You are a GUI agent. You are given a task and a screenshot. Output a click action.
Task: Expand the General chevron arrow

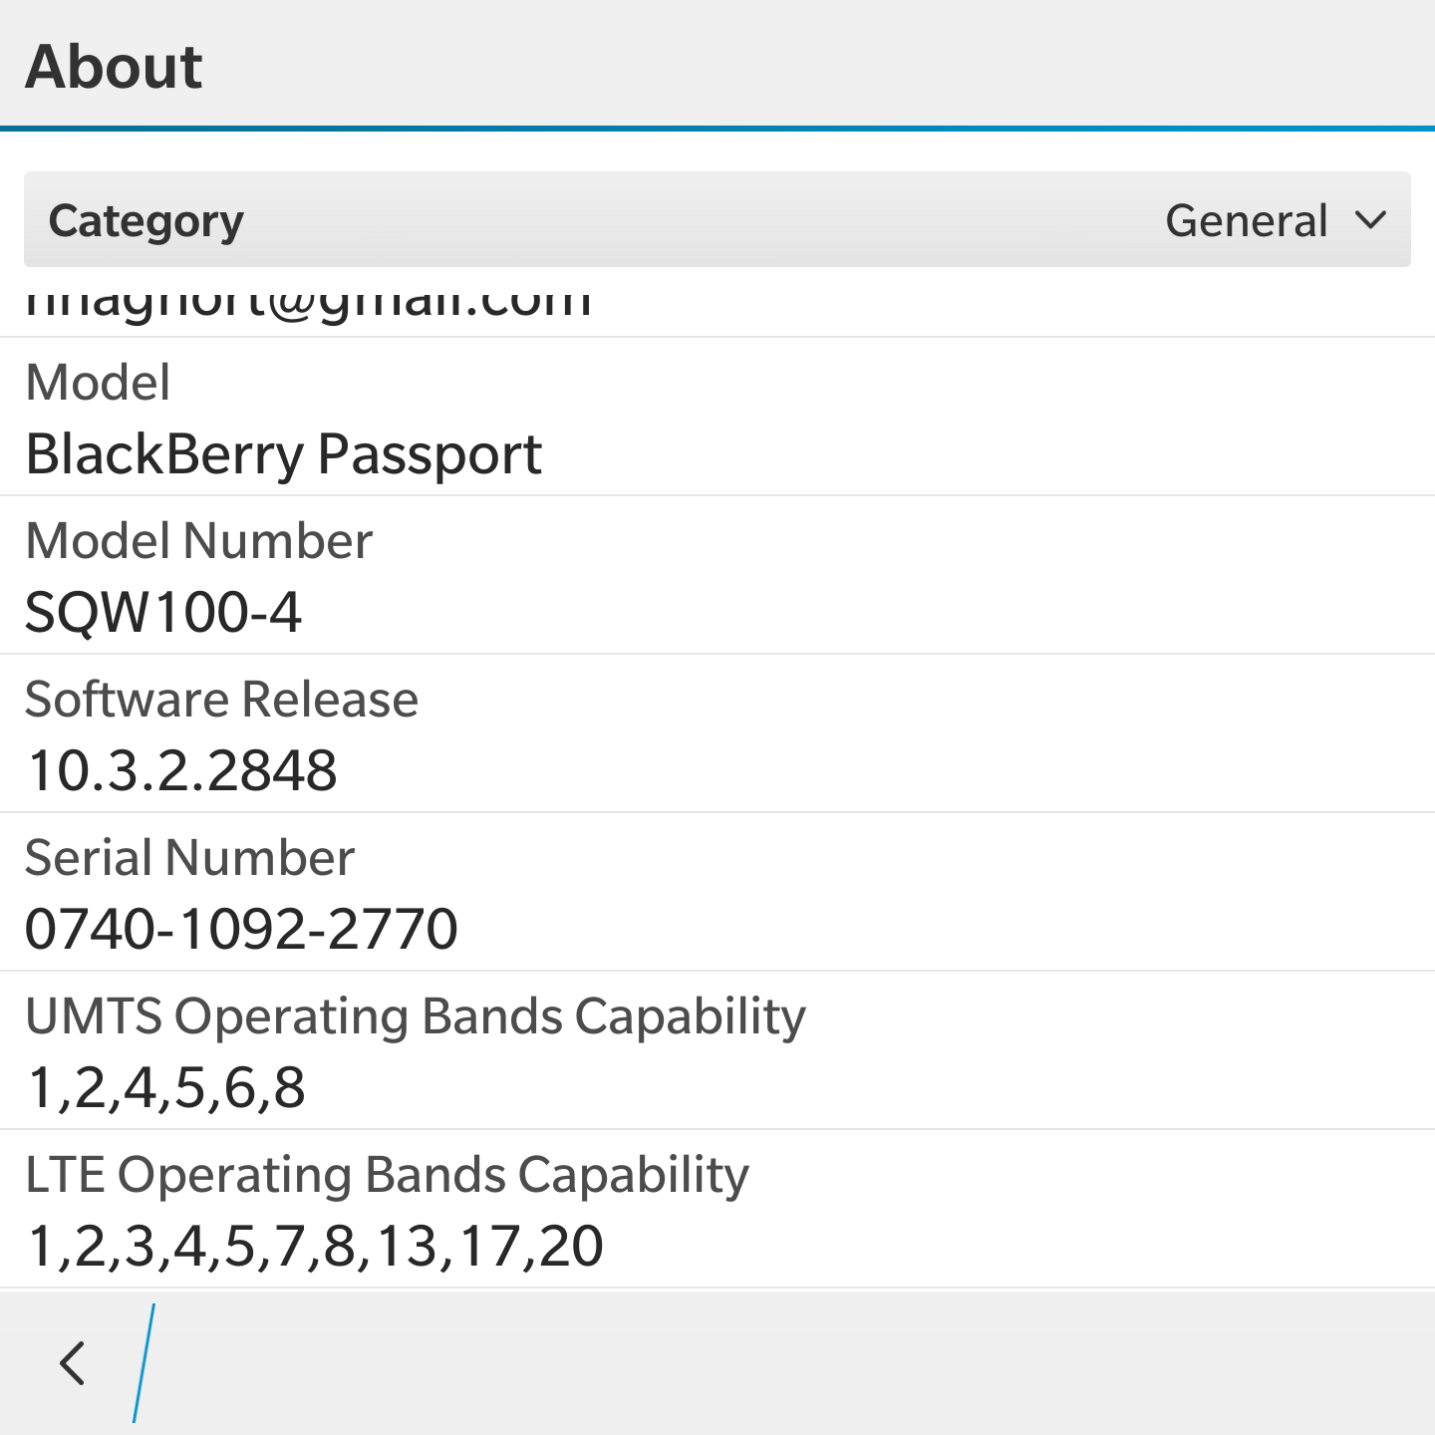coord(1371,220)
